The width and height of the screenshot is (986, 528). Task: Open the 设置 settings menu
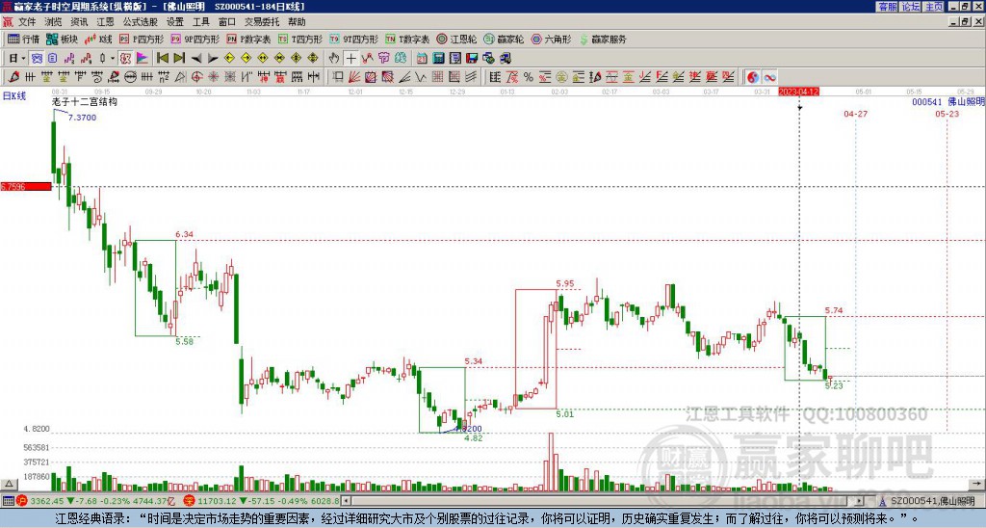[x=175, y=21]
